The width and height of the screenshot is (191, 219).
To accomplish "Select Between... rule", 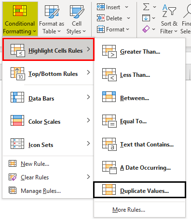I will pos(139,98).
